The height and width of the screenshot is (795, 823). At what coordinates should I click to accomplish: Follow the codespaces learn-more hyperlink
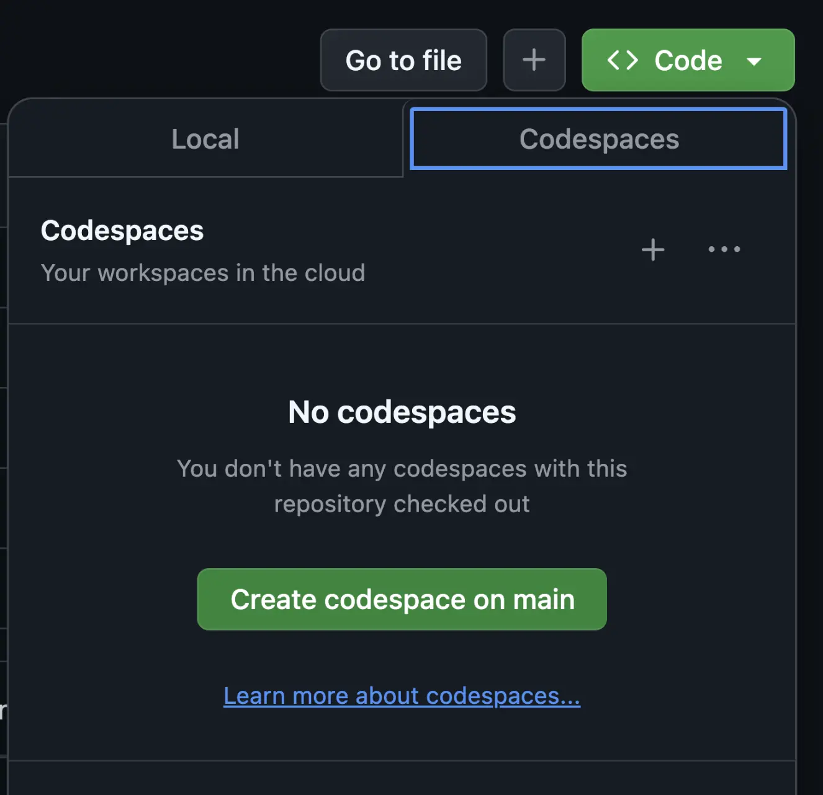[x=402, y=695]
